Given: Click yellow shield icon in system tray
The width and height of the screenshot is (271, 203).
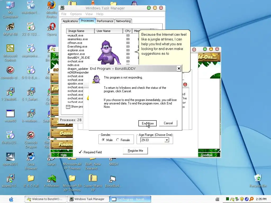Looking at the screenshot, I should [x=242, y=199].
